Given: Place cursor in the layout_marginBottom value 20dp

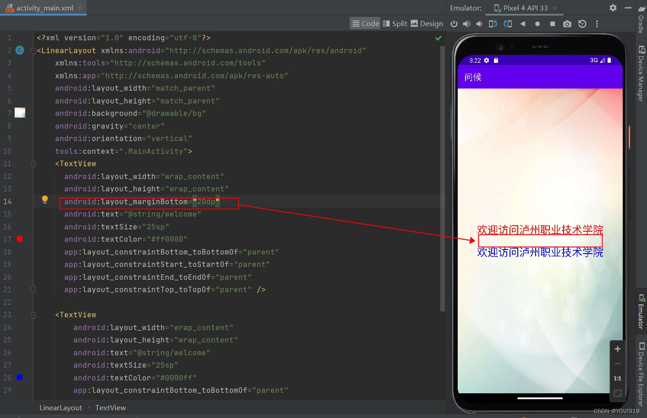Looking at the screenshot, I should 206,201.
